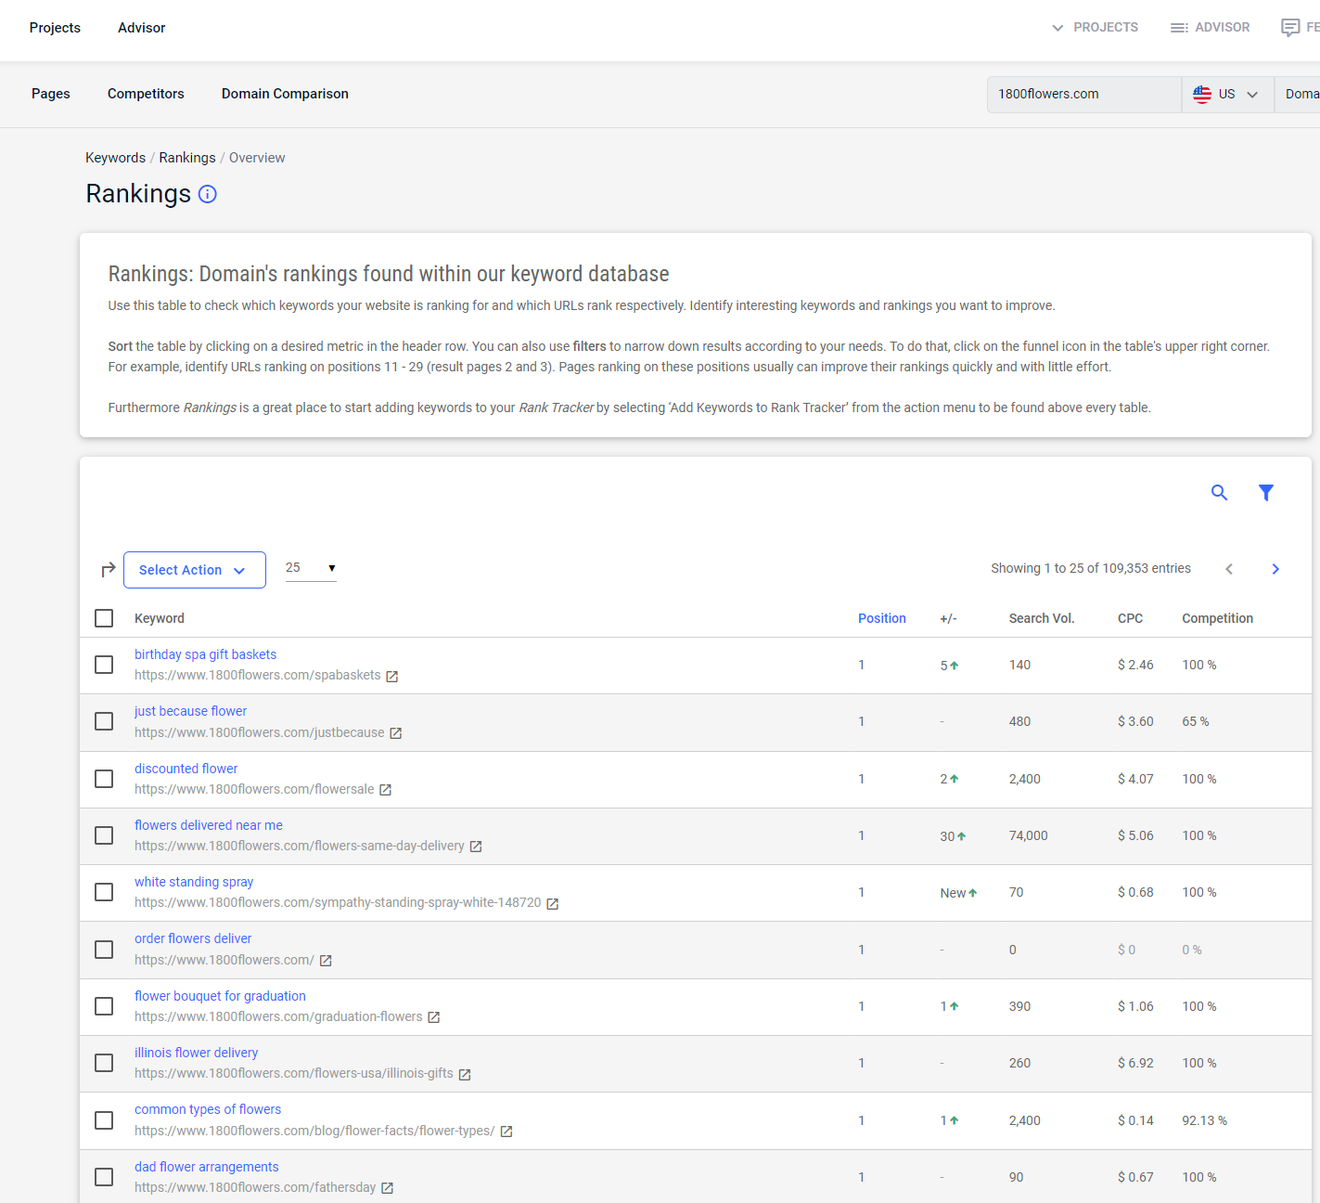The image size is (1320, 1203).
Task: Open the funnel filter icon
Action: [1265, 493]
